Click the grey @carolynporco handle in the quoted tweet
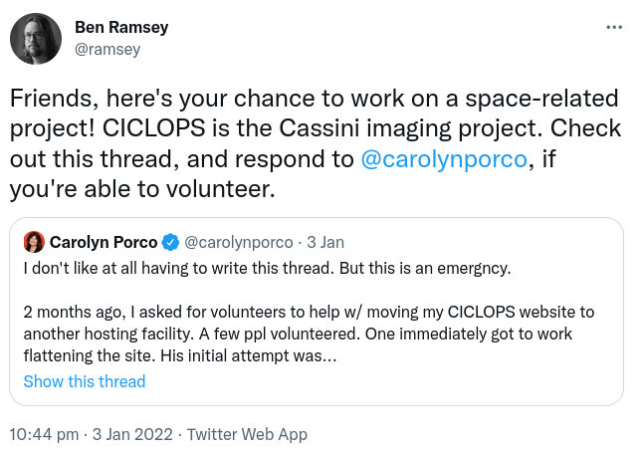Viewport: 642px width, 453px height. coord(239,242)
